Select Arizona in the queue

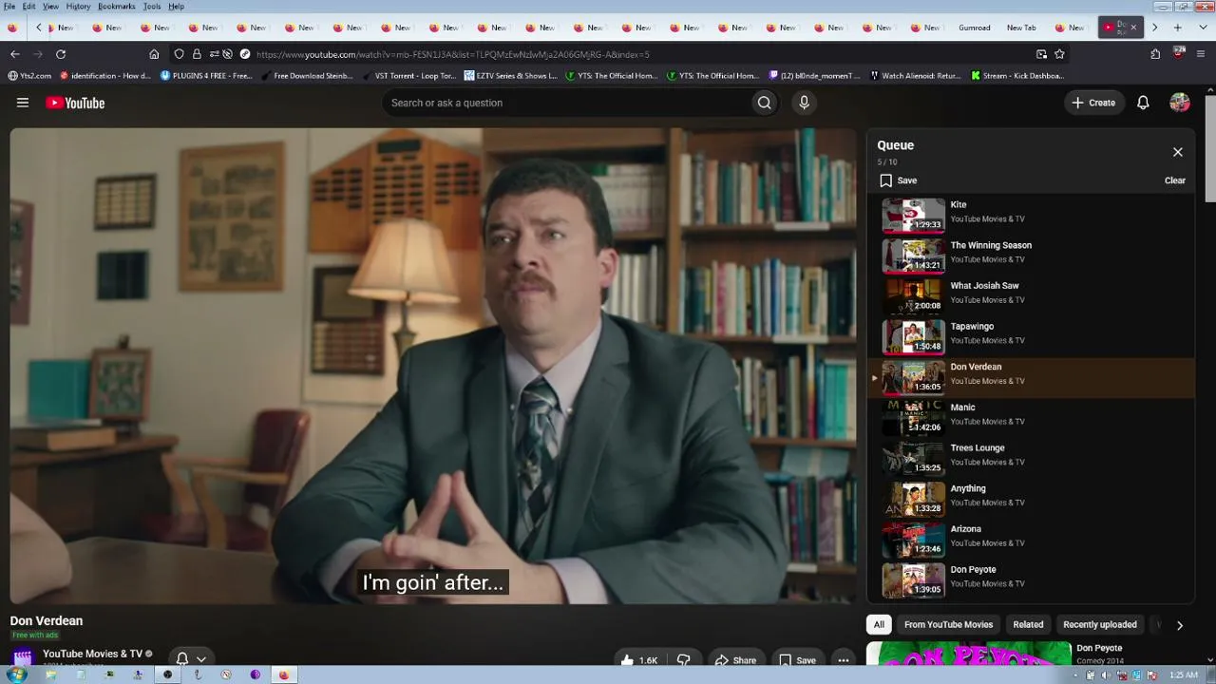tap(1032, 540)
